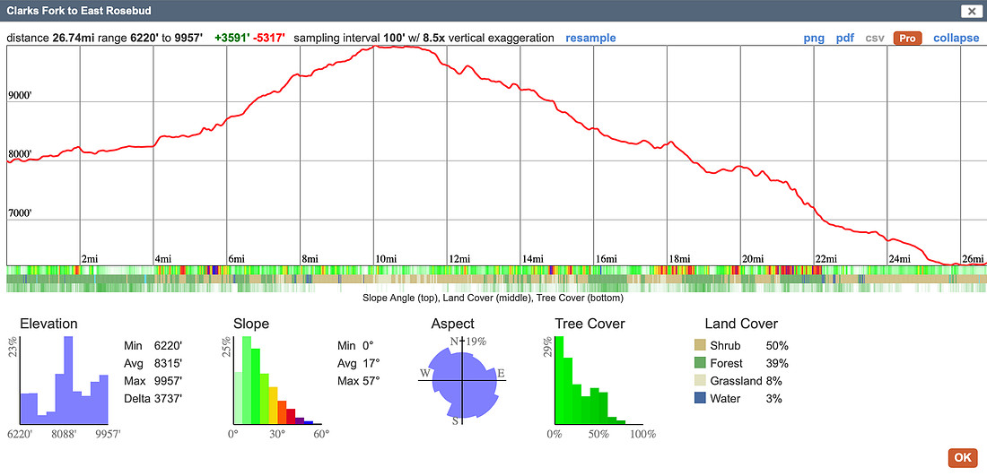This screenshot has width=987, height=476.
Task: Click the Elevation Delta 3737' value
Action: [168, 399]
